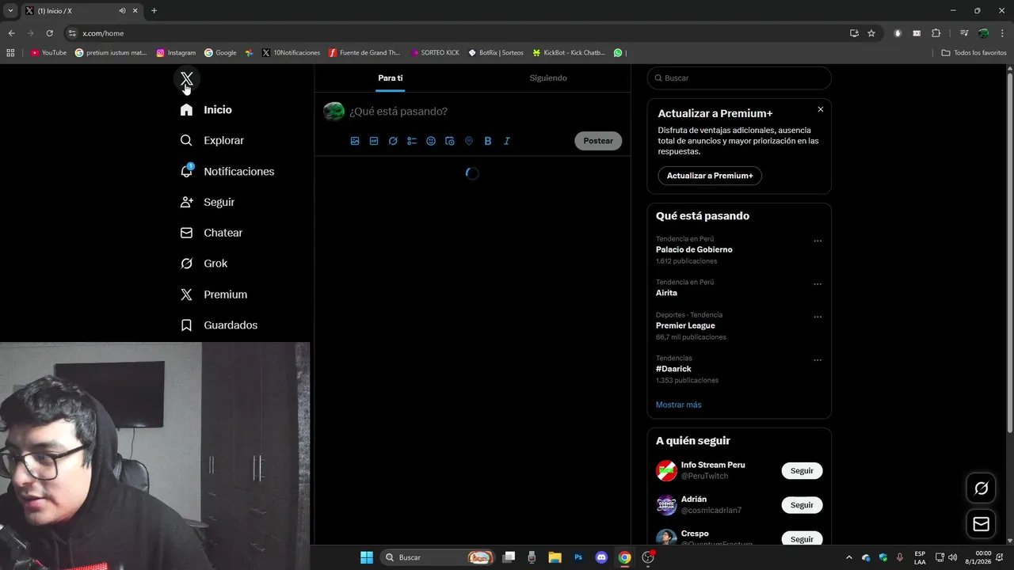
Task: Toggle bold formatting in composer
Action: pyautogui.click(x=488, y=141)
